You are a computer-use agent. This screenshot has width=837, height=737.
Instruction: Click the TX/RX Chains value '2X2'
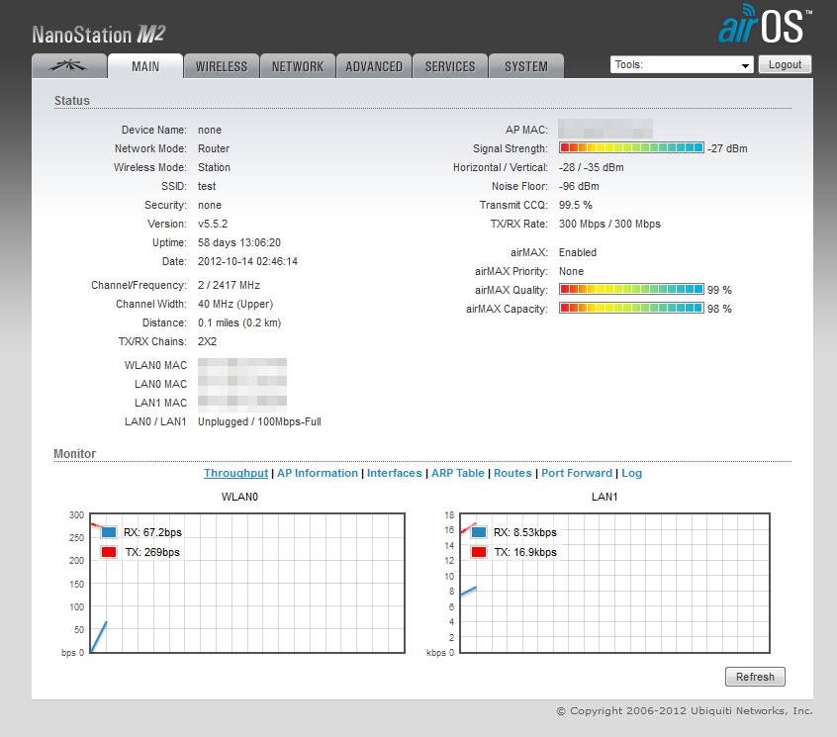[x=207, y=341]
